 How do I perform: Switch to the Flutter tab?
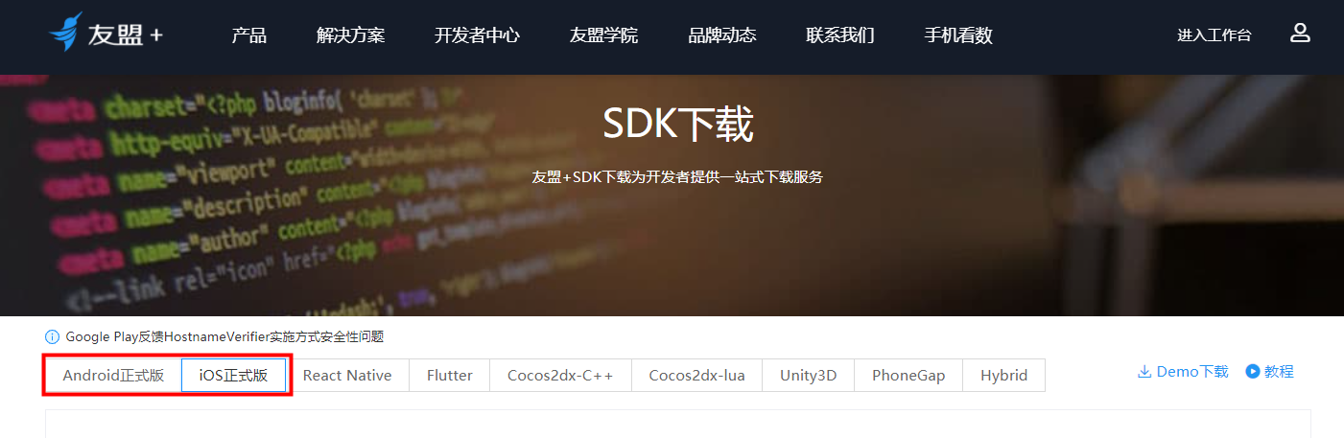coord(450,375)
